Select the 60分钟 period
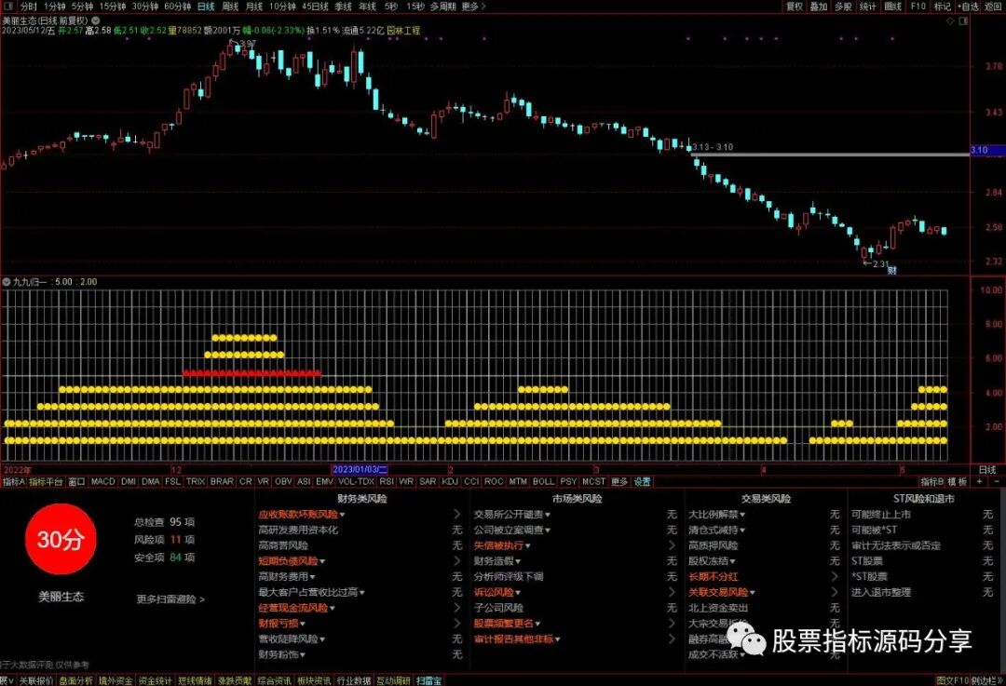 (x=178, y=7)
